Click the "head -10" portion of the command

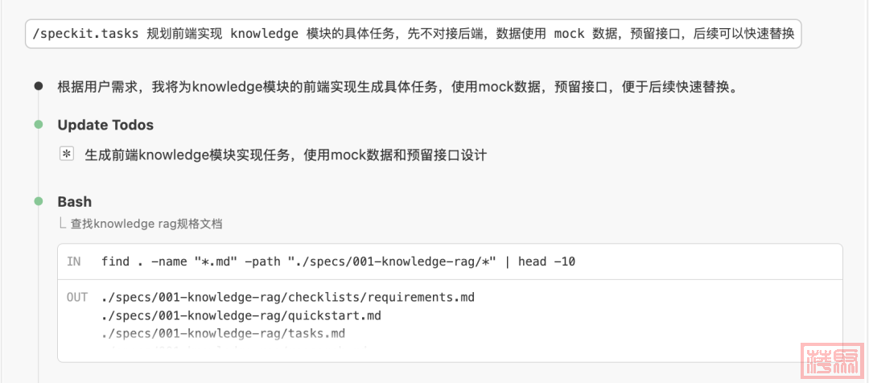[546, 262]
